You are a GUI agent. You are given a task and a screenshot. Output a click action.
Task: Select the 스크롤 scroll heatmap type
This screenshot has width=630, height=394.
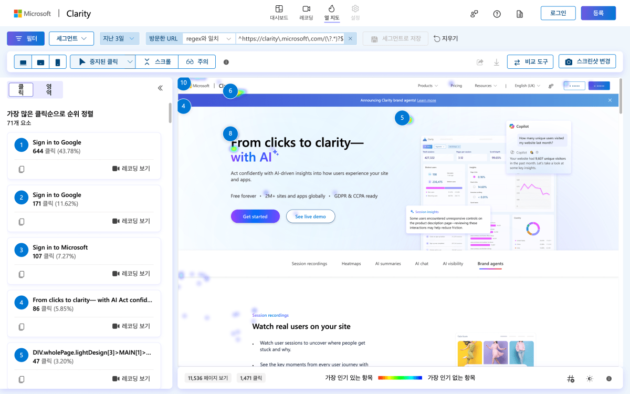coord(157,62)
